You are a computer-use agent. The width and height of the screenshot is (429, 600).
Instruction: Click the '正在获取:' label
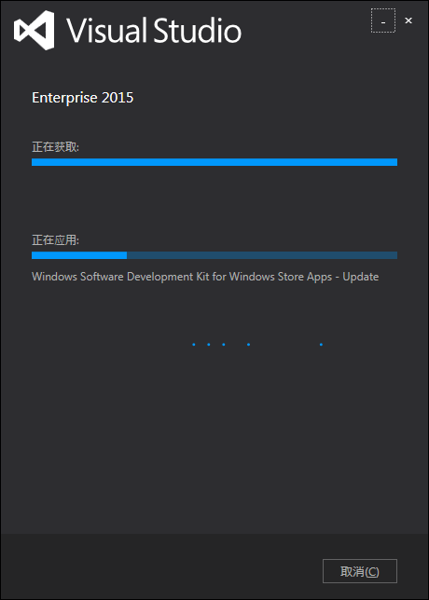pos(56,147)
